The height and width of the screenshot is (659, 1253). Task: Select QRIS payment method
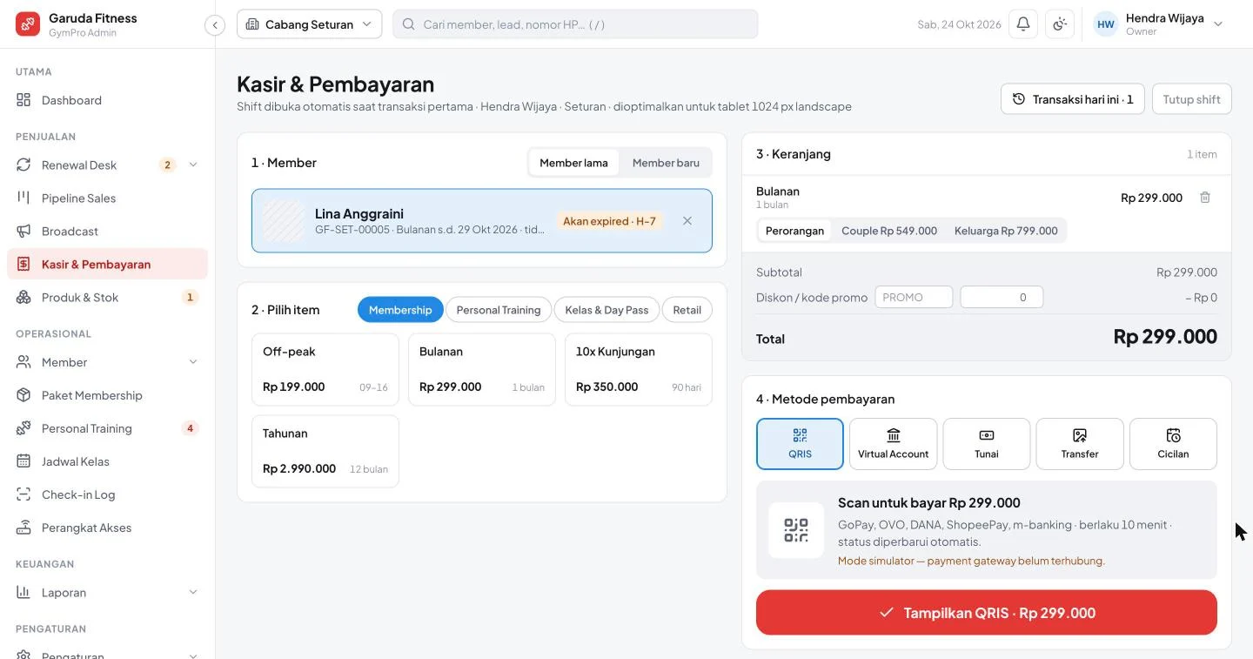[x=800, y=444]
